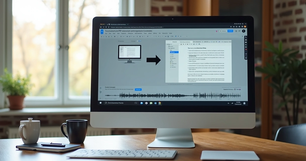Go back with the browser back arrow
Viewport: 306px width, 161px height.
[101, 27]
